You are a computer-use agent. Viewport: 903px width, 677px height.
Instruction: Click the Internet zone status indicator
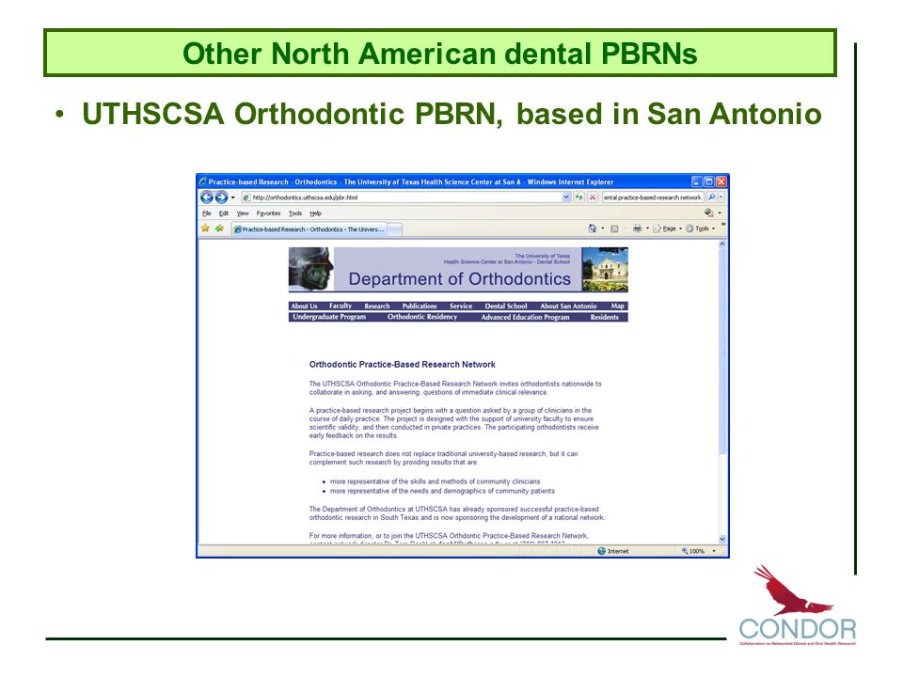point(613,551)
